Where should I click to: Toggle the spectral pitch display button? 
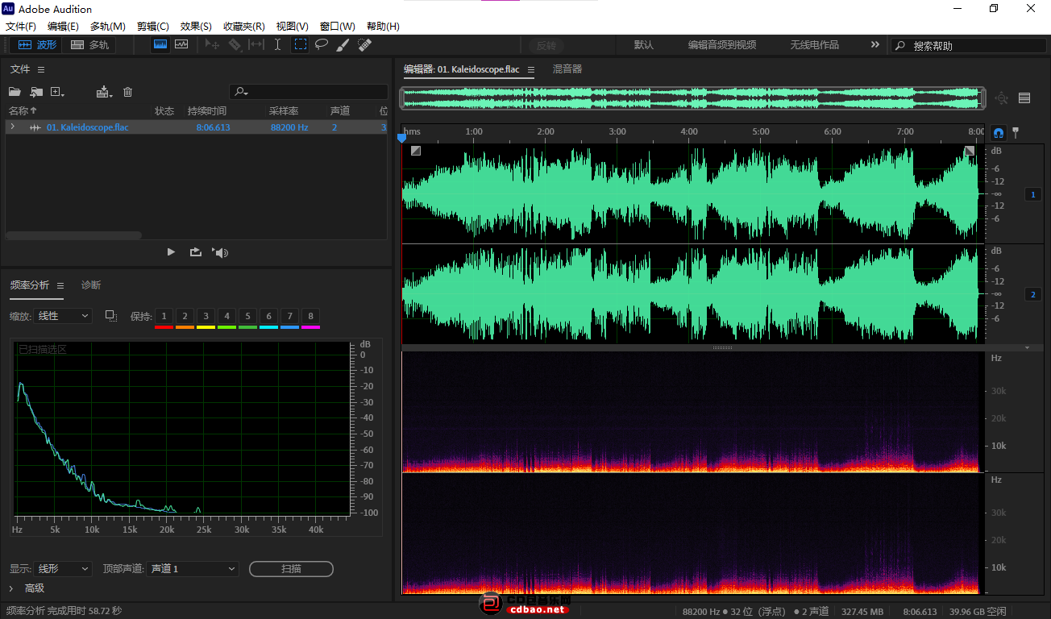181,45
